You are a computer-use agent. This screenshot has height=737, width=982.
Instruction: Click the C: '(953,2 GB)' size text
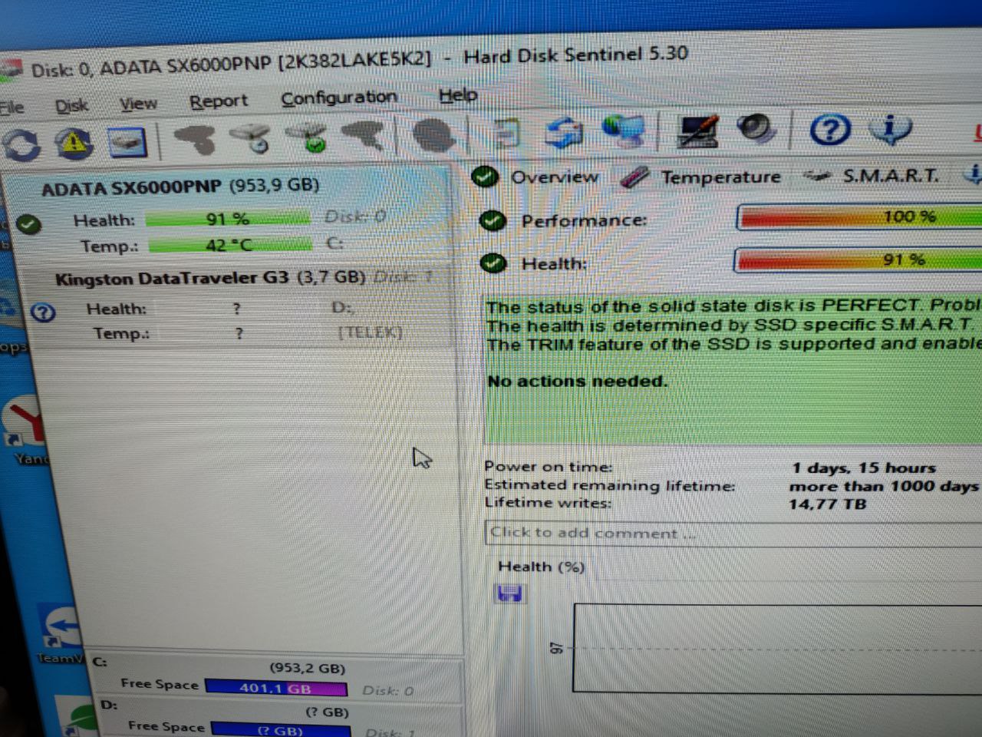[x=307, y=668]
